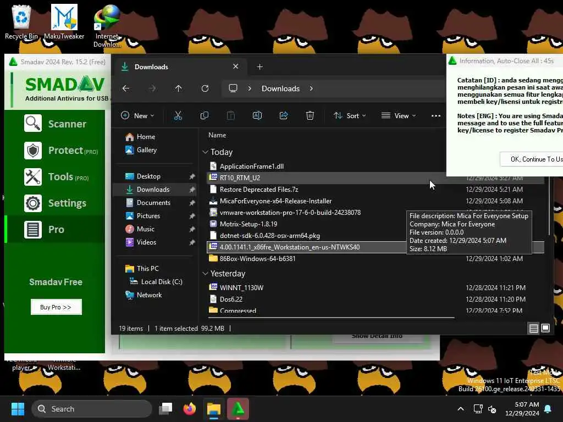Screen dimensions: 563x422
Task: Expand chevron before Downloads in address bar
Action: pos(250,88)
